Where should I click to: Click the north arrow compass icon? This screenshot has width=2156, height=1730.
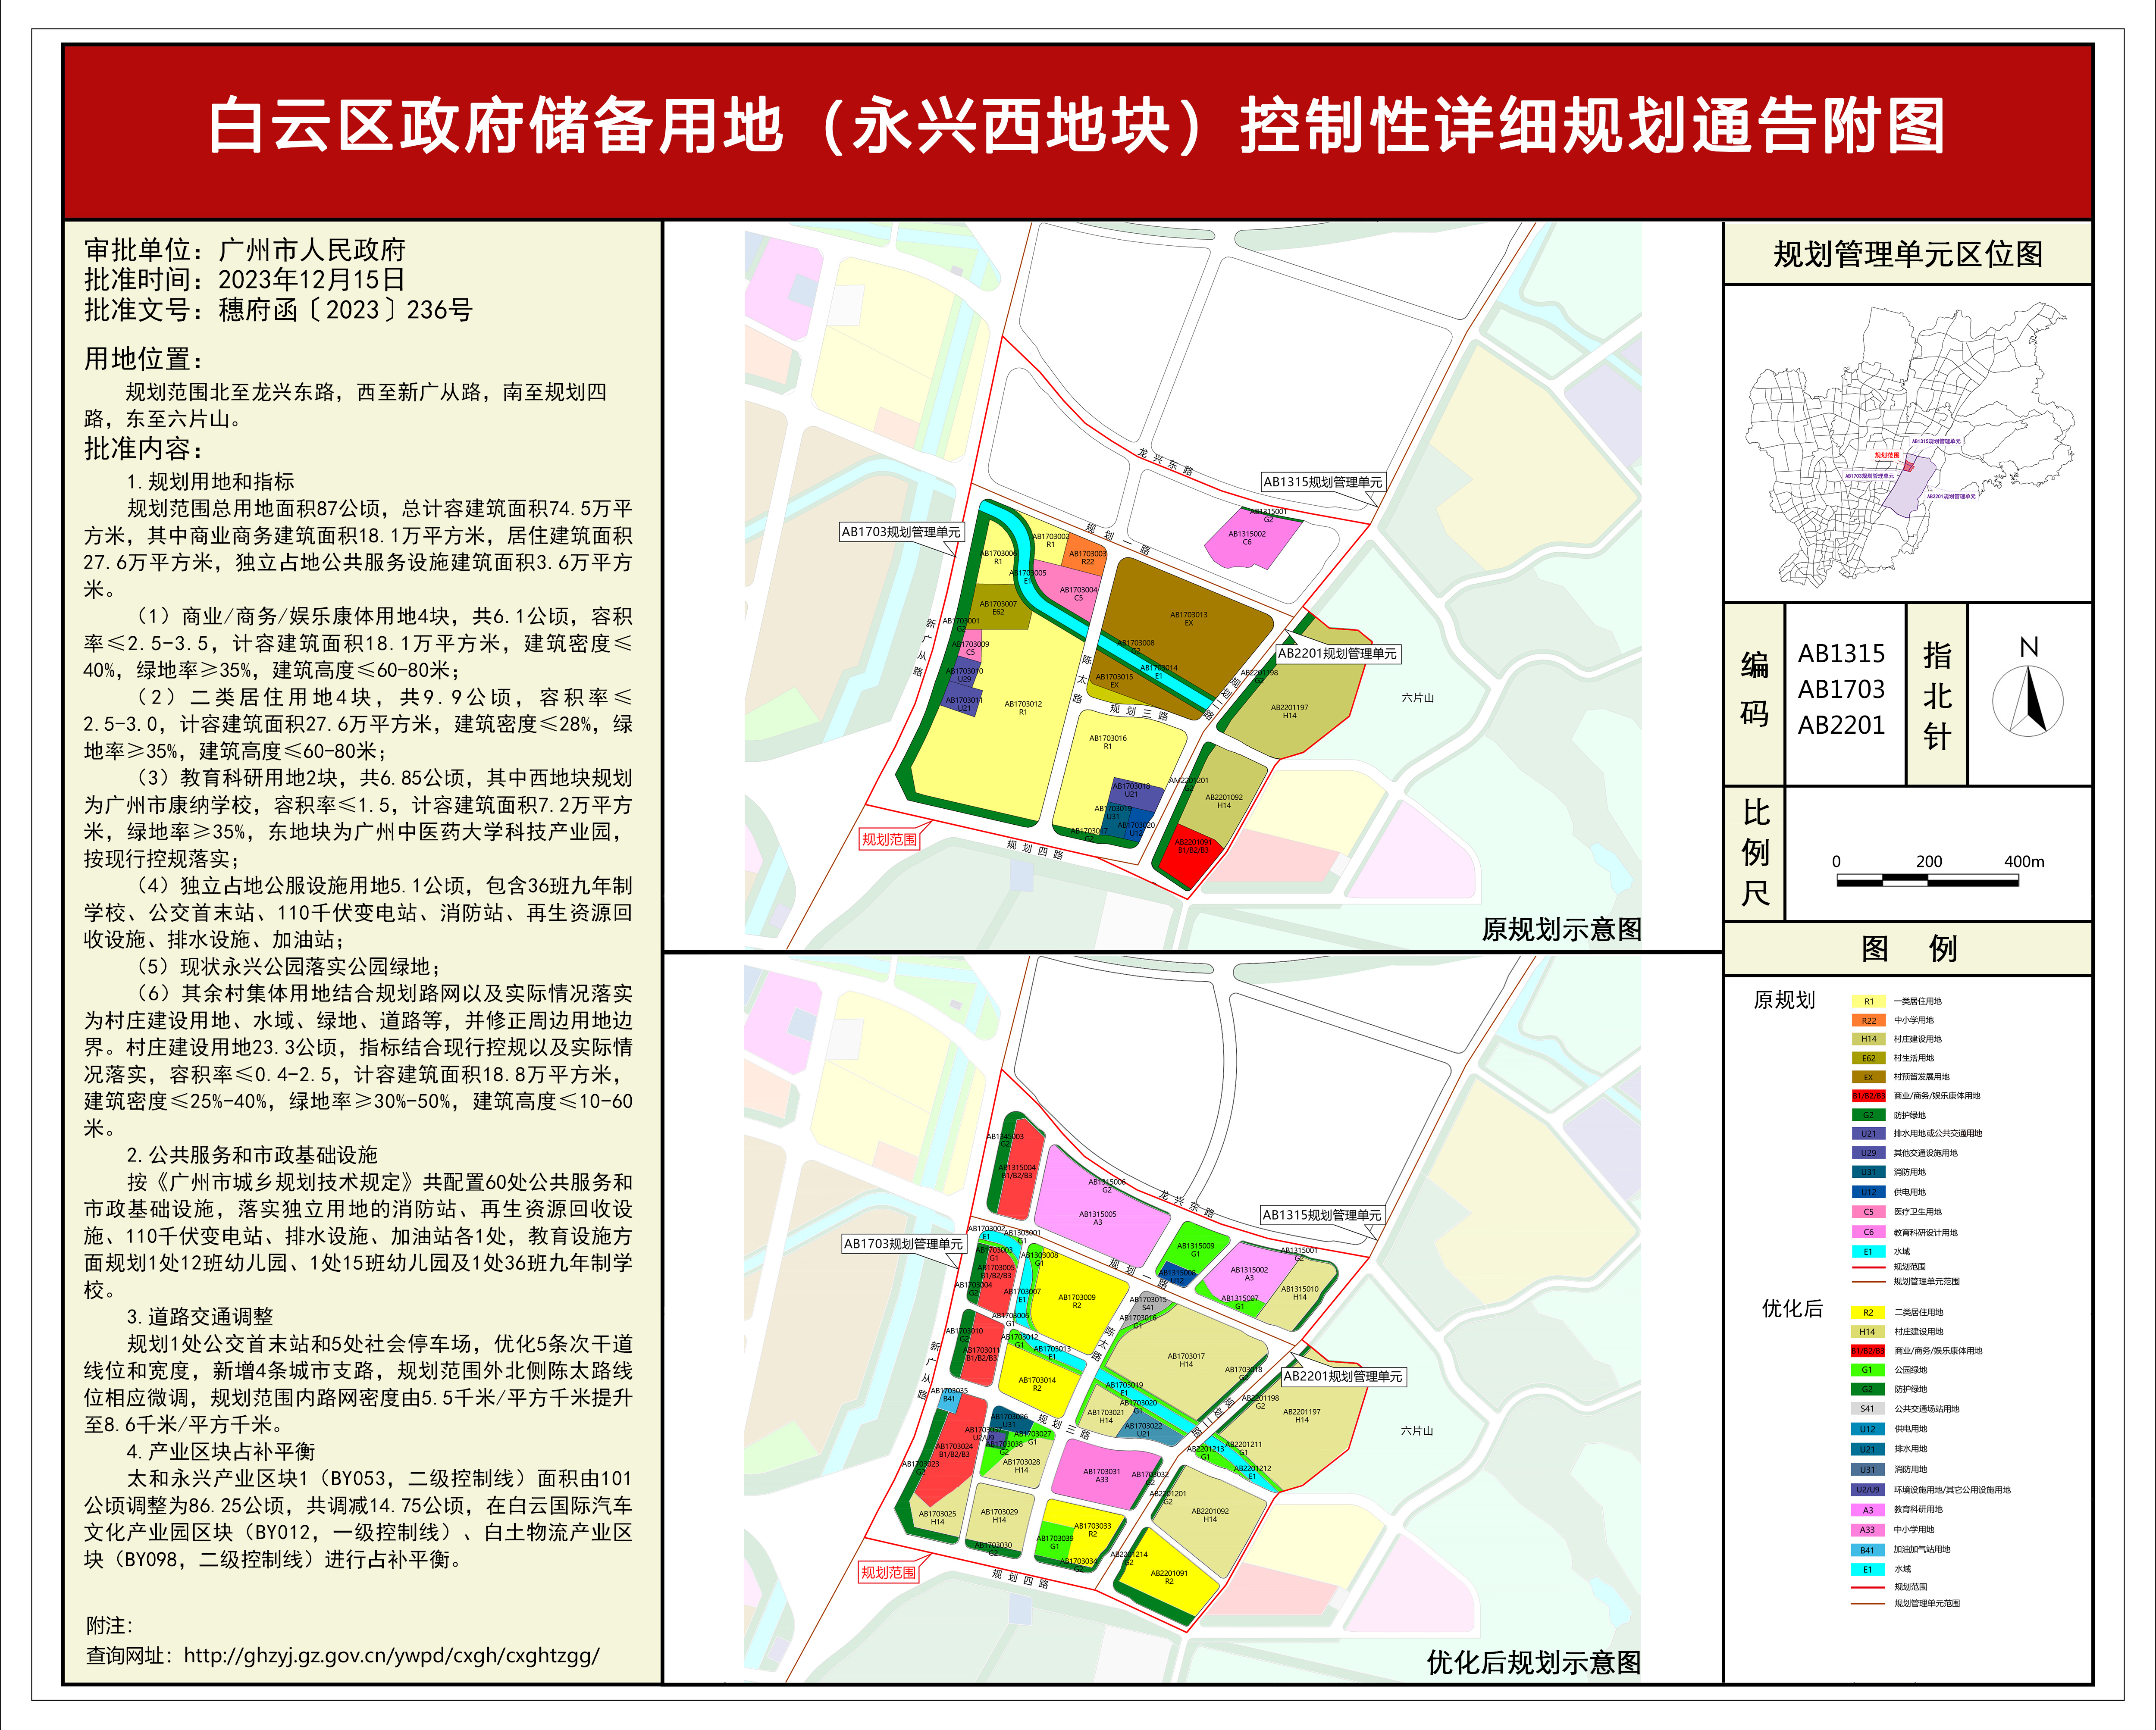[2028, 701]
